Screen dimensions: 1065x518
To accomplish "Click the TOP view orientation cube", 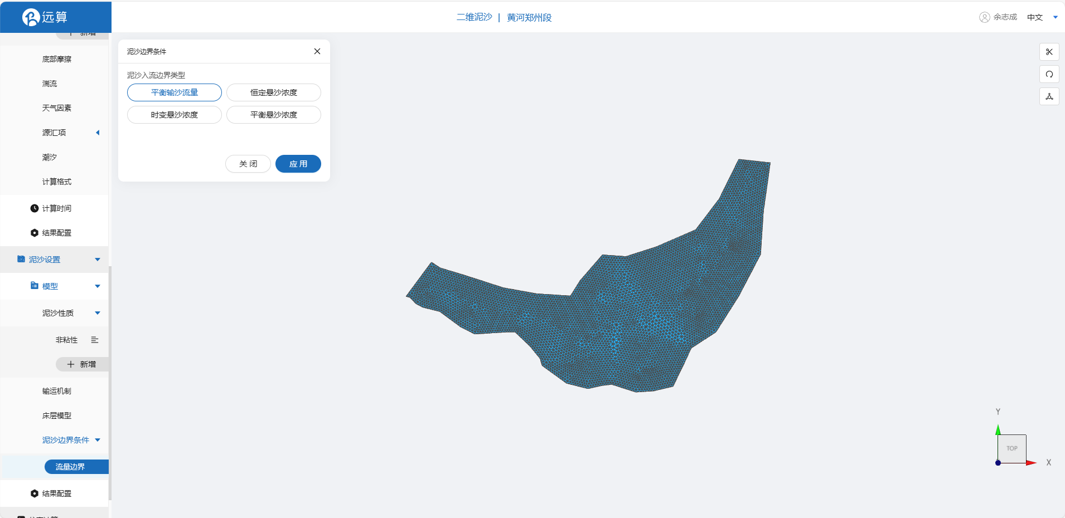I will 1011,448.
